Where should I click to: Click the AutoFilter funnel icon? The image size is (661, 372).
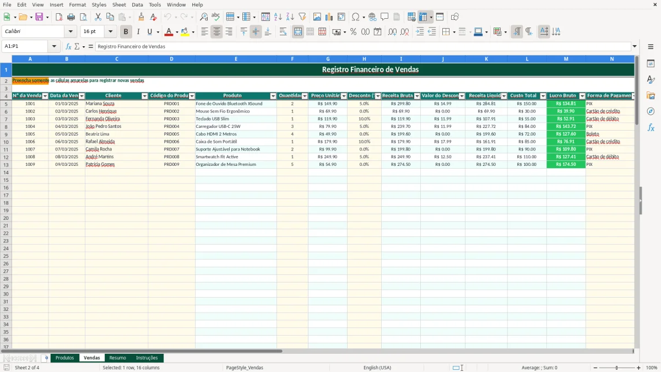pyautogui.click(x=302, y=17)
